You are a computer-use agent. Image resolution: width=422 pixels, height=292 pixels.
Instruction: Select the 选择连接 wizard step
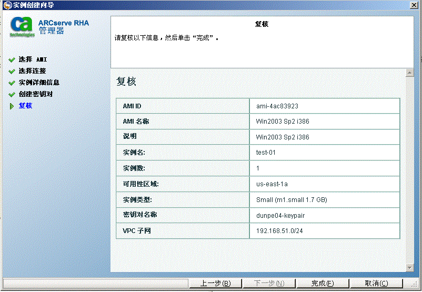pyautogui.click(x=32, y=71)
